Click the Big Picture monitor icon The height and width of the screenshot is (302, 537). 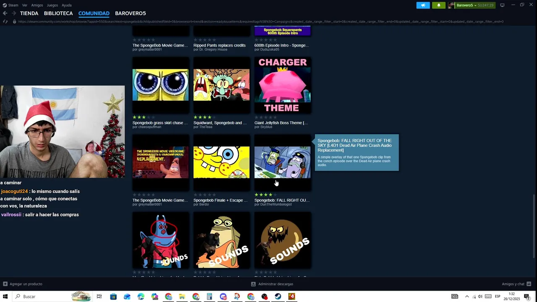tap(502, 5)
